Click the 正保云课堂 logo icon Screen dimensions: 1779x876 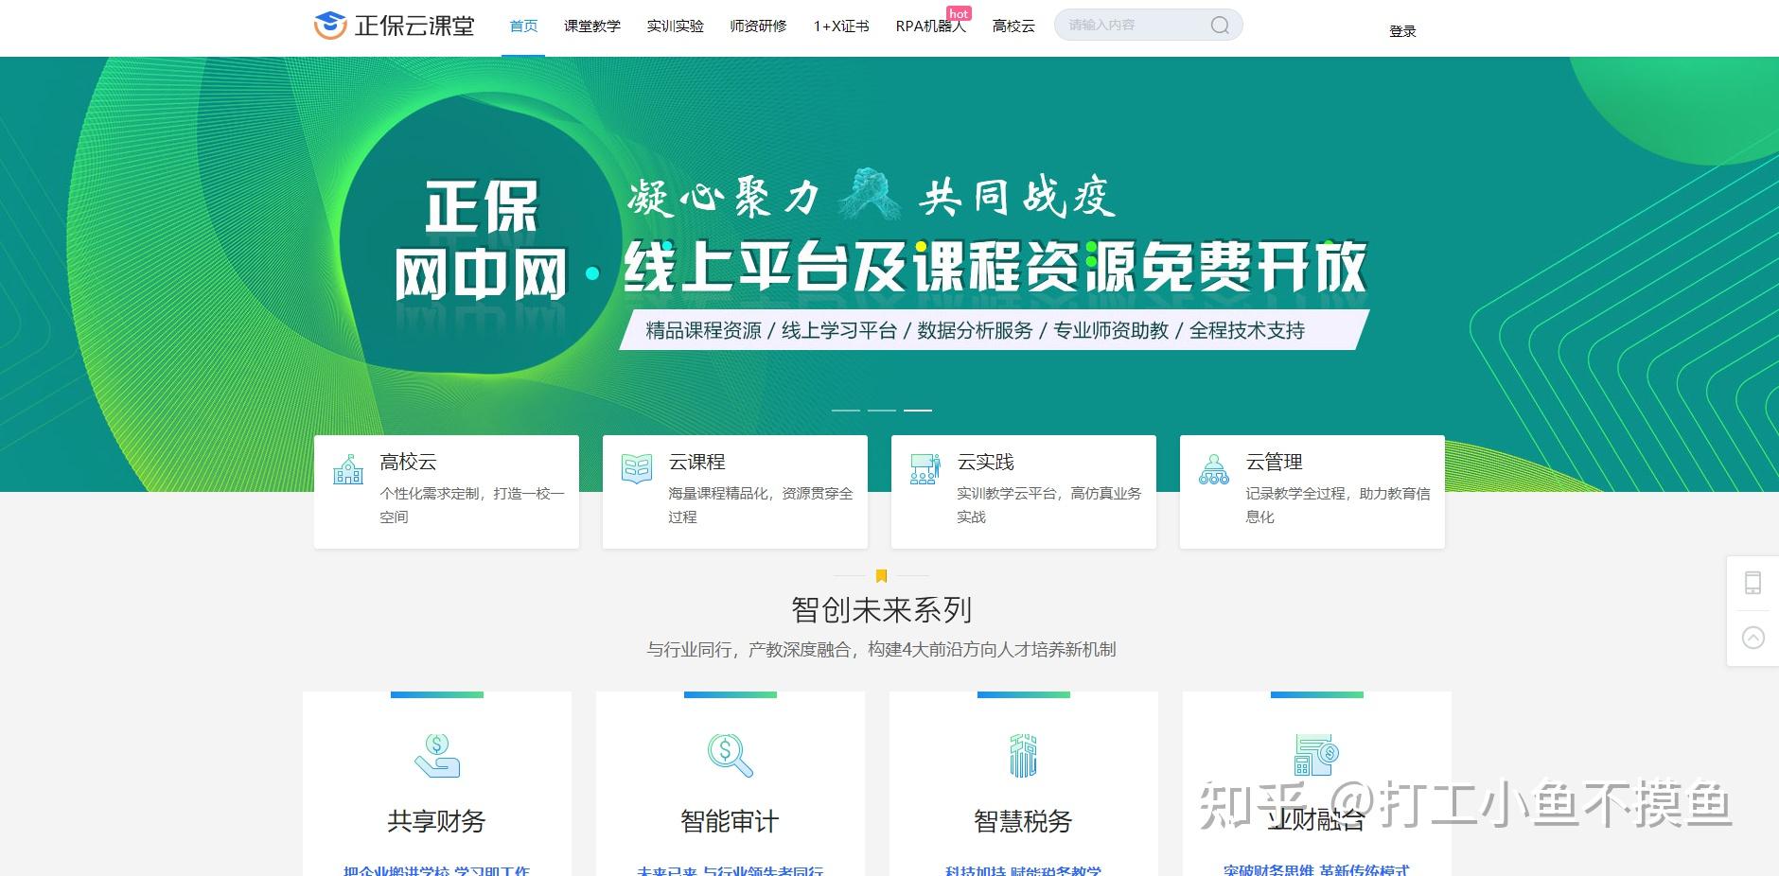point(329,23)
